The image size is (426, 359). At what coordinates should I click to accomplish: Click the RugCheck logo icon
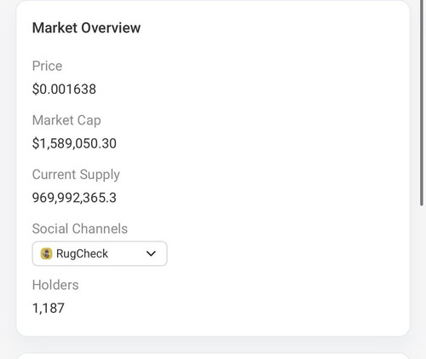click(46, 253)
